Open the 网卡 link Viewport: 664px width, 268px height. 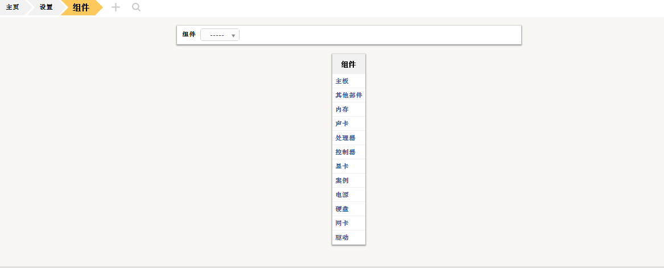pos(342,224)
